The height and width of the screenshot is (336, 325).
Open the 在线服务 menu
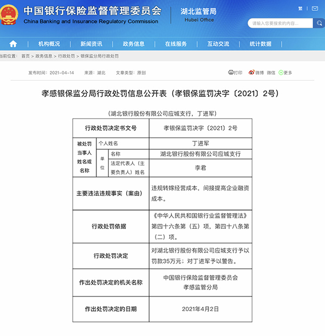point(175,44)
